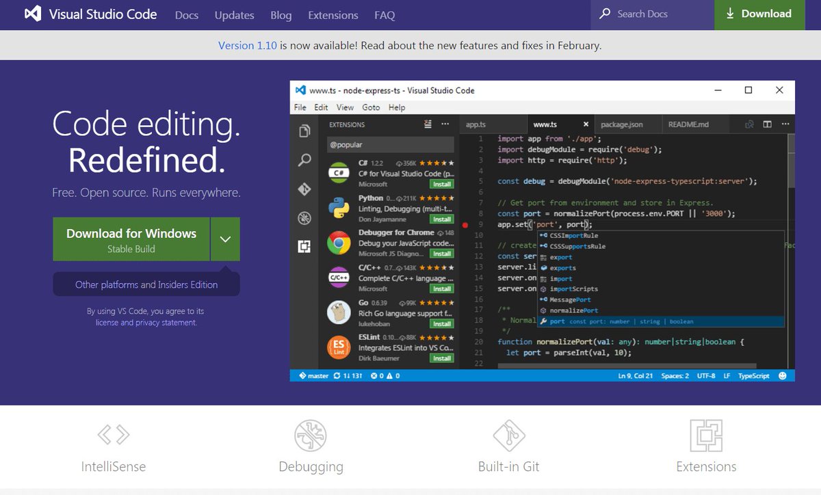Click the @popular extensions search box
This screenshot has width=821, height=495.
390,145
